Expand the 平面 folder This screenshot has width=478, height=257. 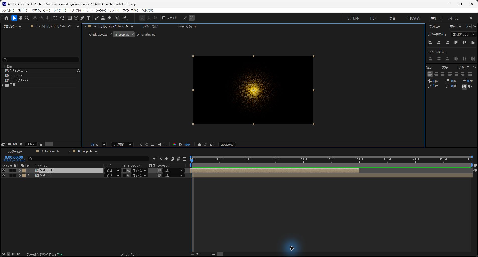click(3, 85)
